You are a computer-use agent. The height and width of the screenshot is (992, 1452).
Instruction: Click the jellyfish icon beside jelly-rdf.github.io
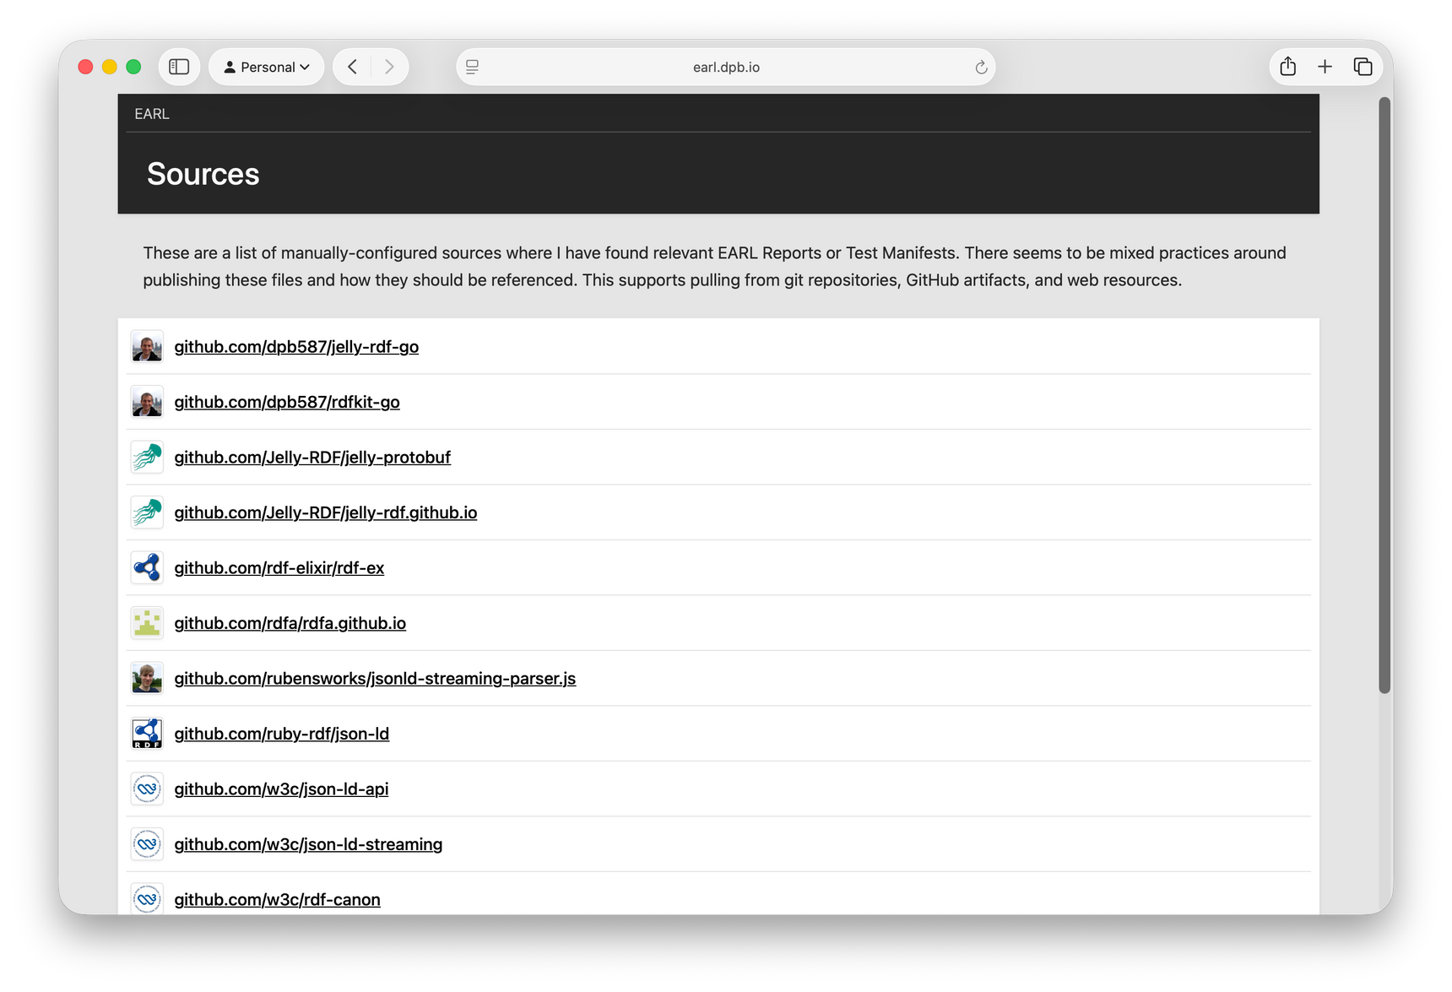point(147,512)
